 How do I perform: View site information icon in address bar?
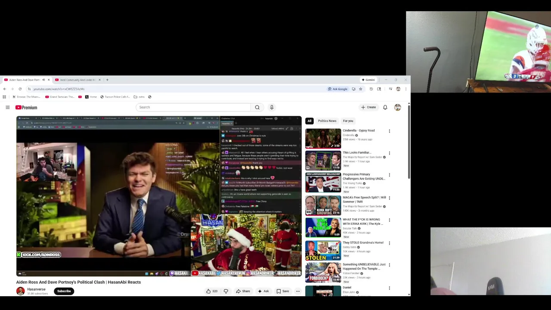(x=29, y=89)
